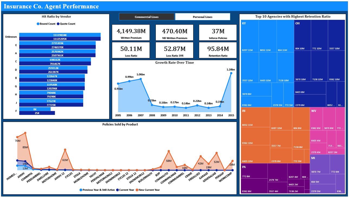
Task: Select the HOMEO 70M data point
Action: click(17, 137)
